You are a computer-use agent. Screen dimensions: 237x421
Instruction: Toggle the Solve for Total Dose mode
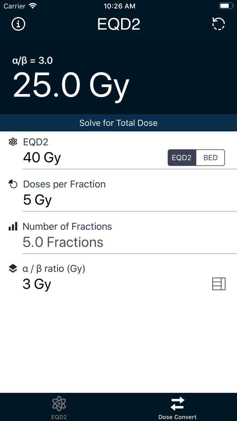coord(118,123)
